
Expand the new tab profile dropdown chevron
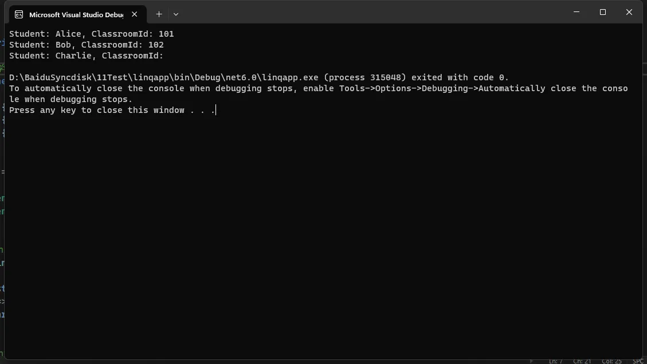[x=176, y=14]
